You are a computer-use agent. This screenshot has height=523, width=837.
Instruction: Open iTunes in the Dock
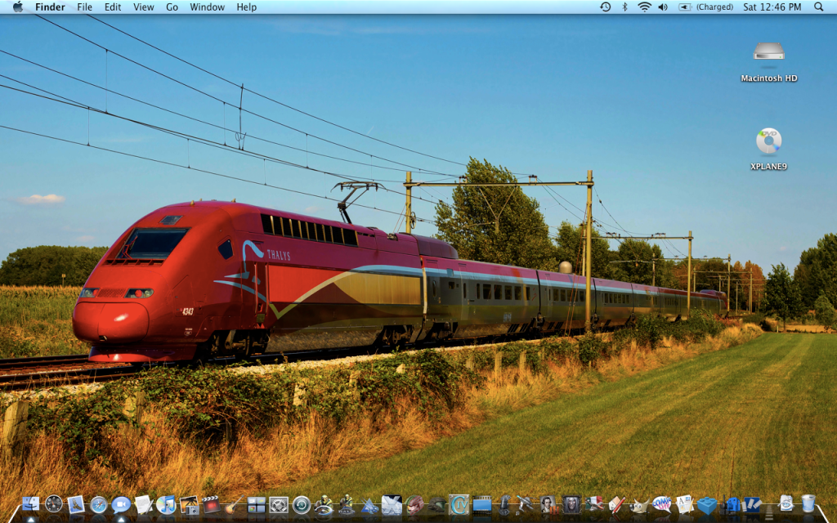point(166,504)
